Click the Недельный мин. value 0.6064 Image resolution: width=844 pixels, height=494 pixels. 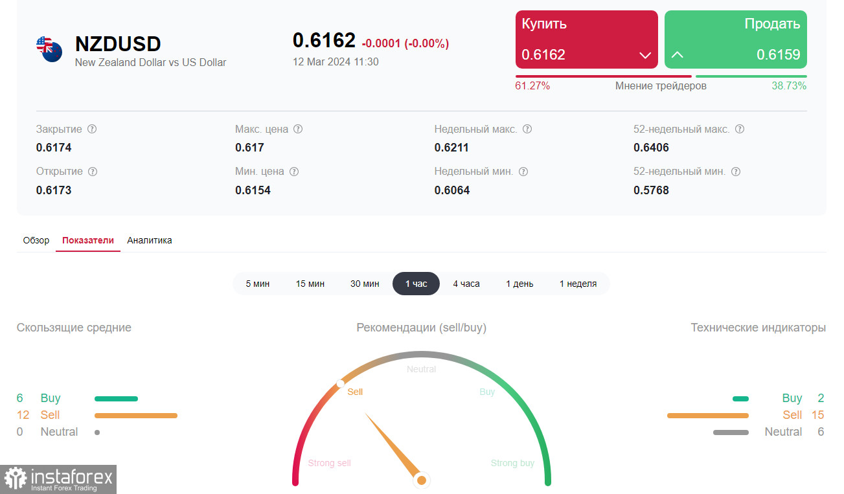452,190
